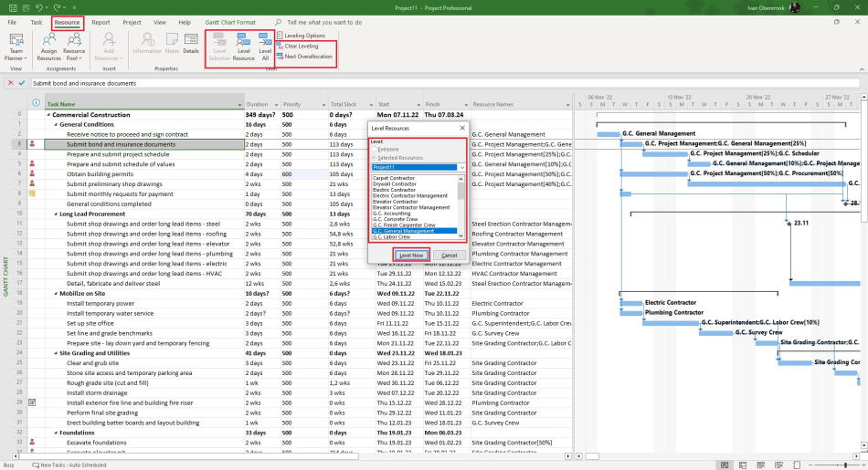868x470 pixels.
Task: Collapse the Long Lead Procurement summary task
Action: (56, 214)
